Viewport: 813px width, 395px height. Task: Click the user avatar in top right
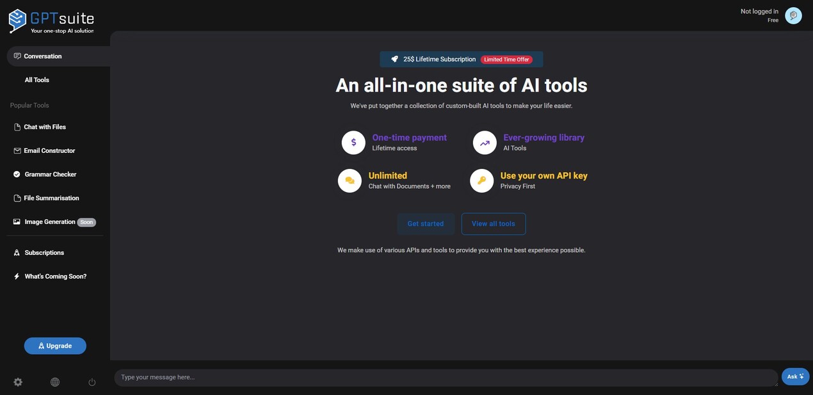click(x=793, y=15)
